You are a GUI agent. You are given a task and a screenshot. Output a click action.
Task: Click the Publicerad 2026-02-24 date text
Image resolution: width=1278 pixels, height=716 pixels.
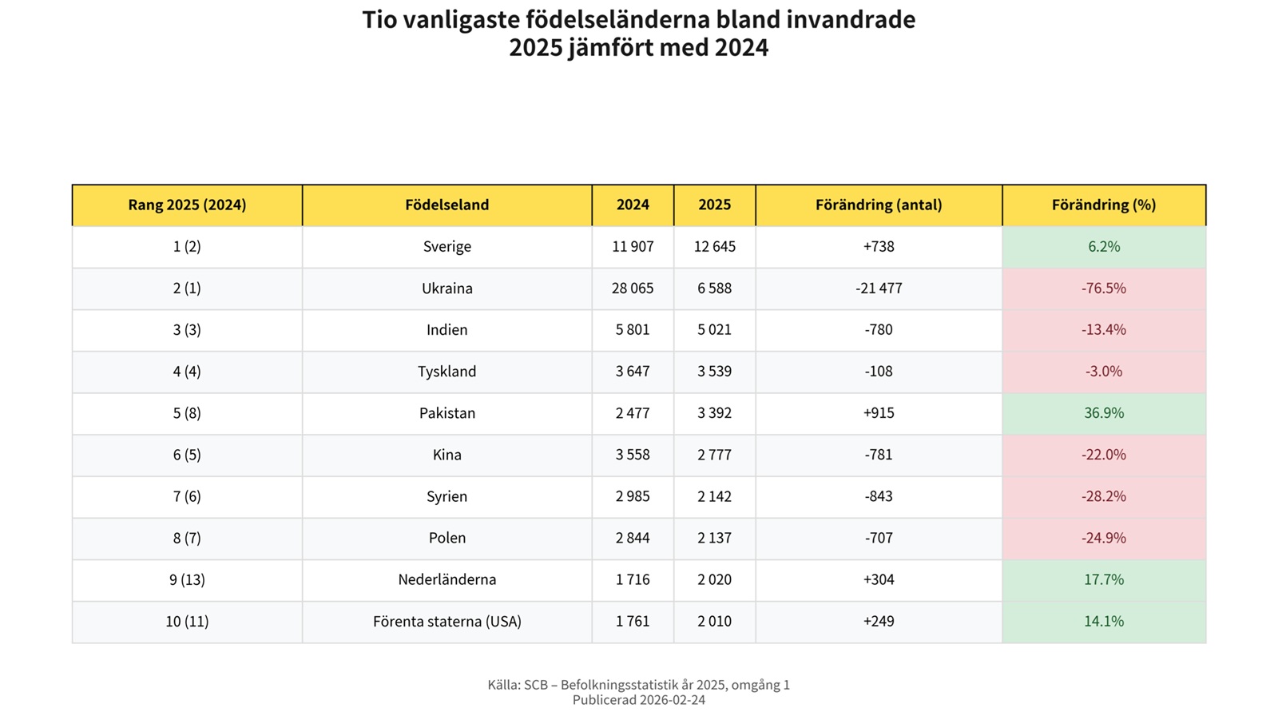pos(638,700)
